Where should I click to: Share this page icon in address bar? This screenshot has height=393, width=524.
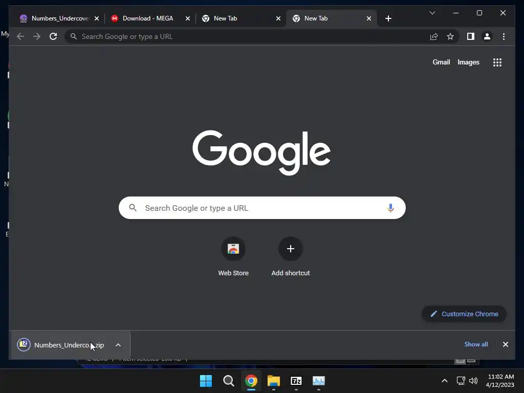click(434, 36)
